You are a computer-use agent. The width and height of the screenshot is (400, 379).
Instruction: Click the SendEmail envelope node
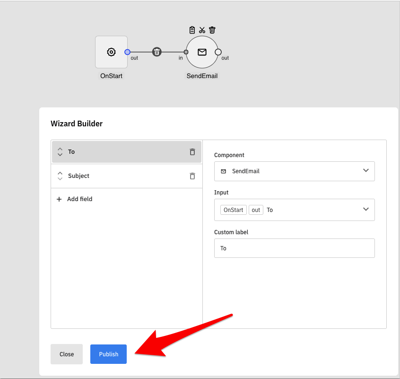202,52
